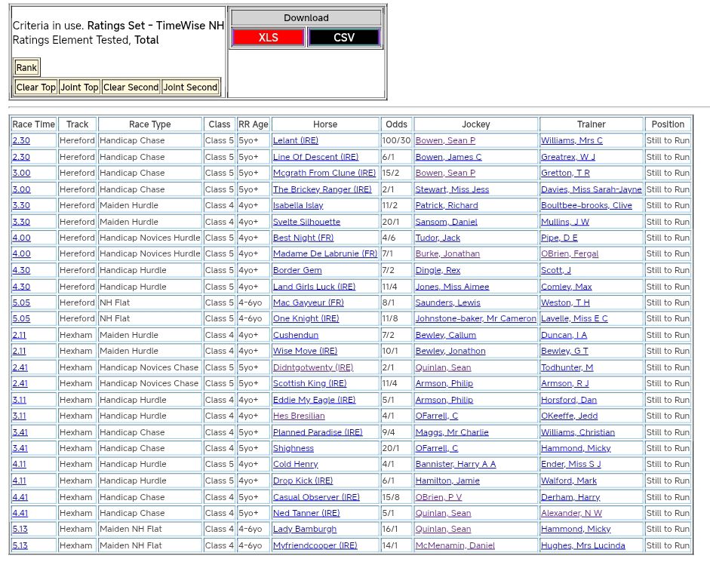Click the Horse column header
Image resolution: width=710 pixels, height=565 pixels.
pyautogui.click(x=325, y=124)
